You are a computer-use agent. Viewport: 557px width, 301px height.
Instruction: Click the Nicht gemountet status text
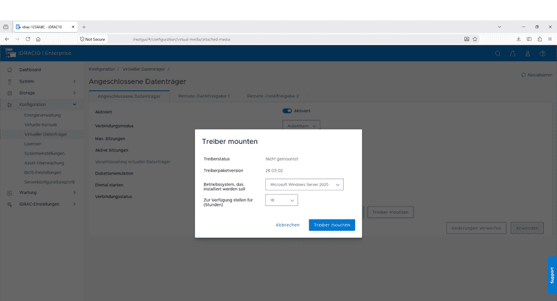click(x=282, y=158)
